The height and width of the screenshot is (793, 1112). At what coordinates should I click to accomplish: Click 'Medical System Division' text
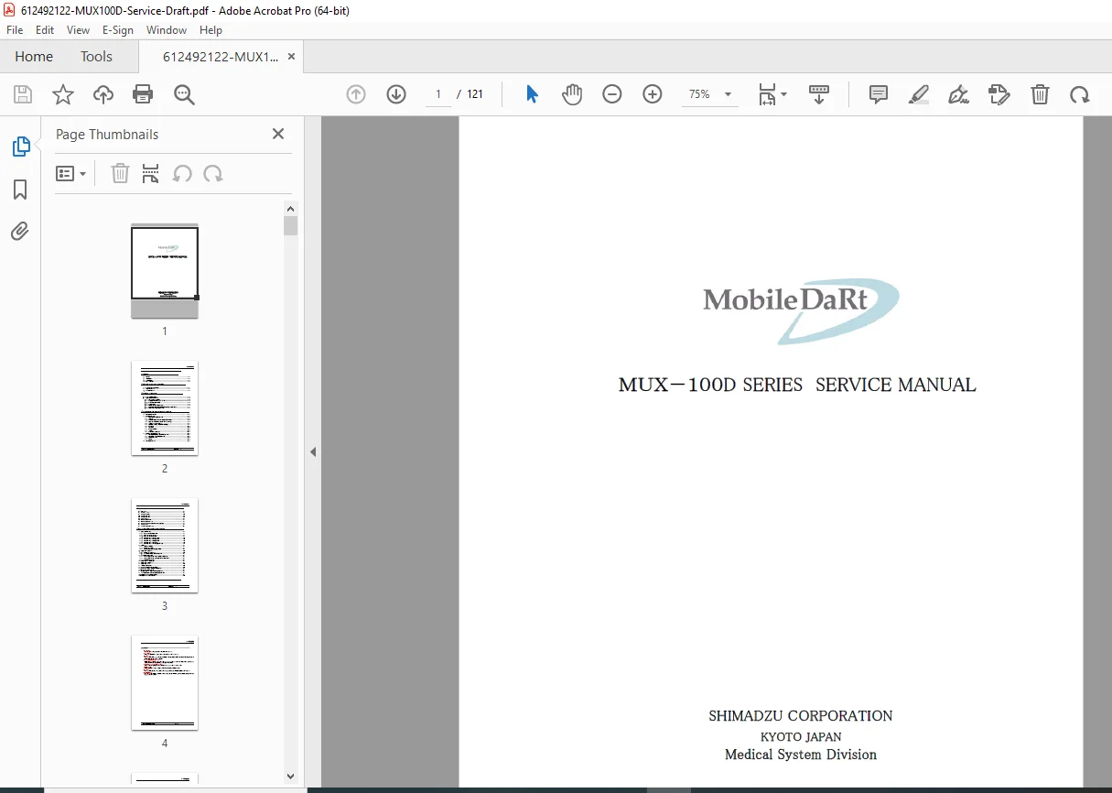pos(801,755)
